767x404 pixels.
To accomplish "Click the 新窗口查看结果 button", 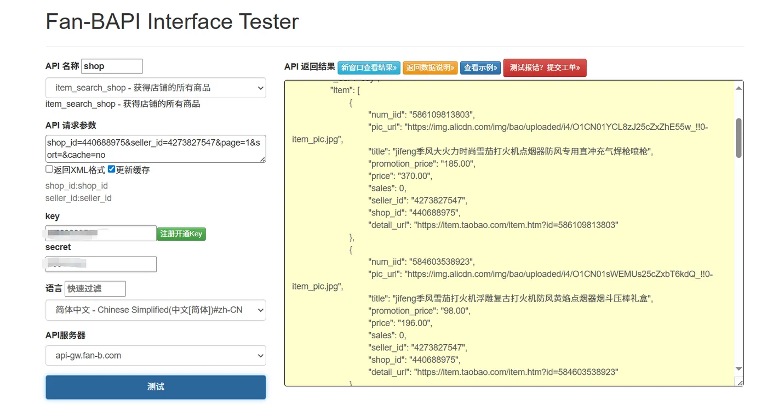I will (369, 67).
